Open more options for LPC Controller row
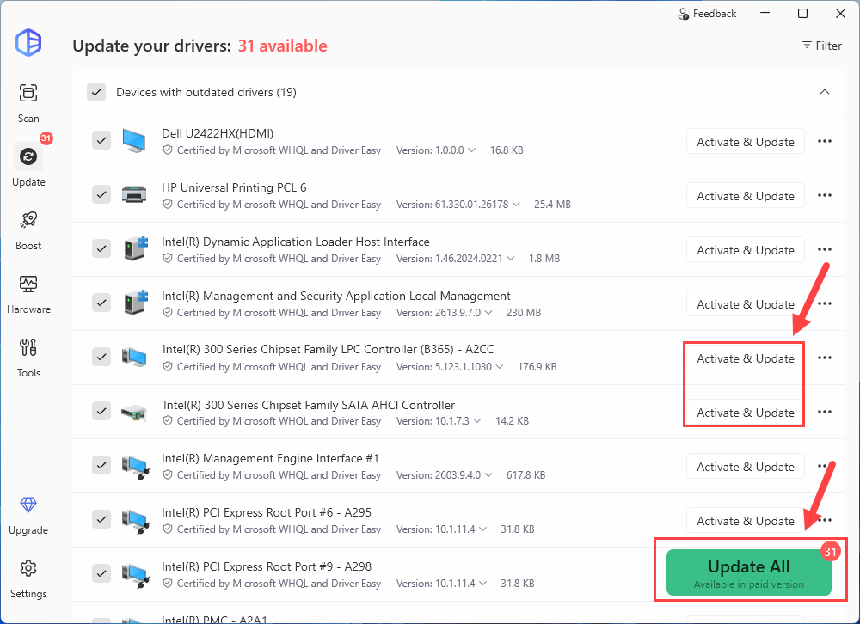The width and height of the screenshot is (860, 624). click(825, 358)
